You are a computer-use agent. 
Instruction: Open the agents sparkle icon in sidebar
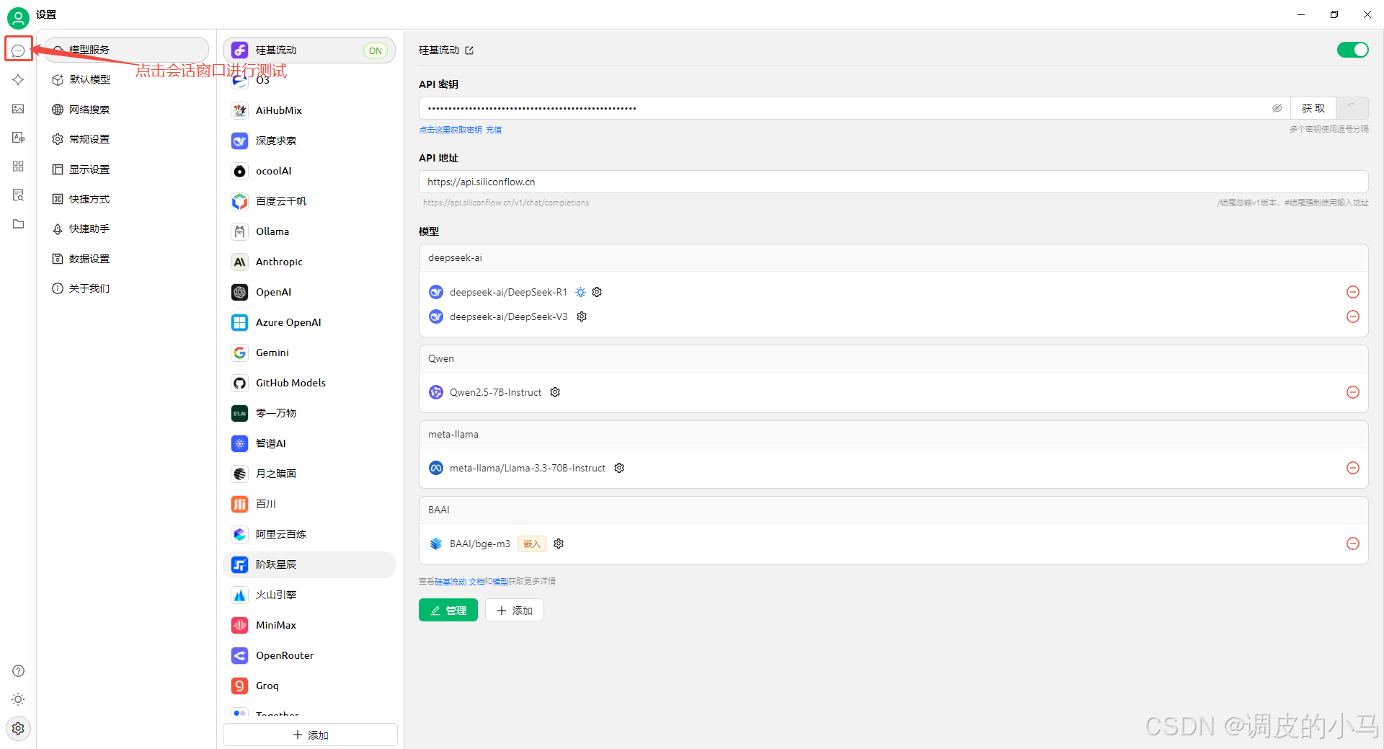pos(18,80)
